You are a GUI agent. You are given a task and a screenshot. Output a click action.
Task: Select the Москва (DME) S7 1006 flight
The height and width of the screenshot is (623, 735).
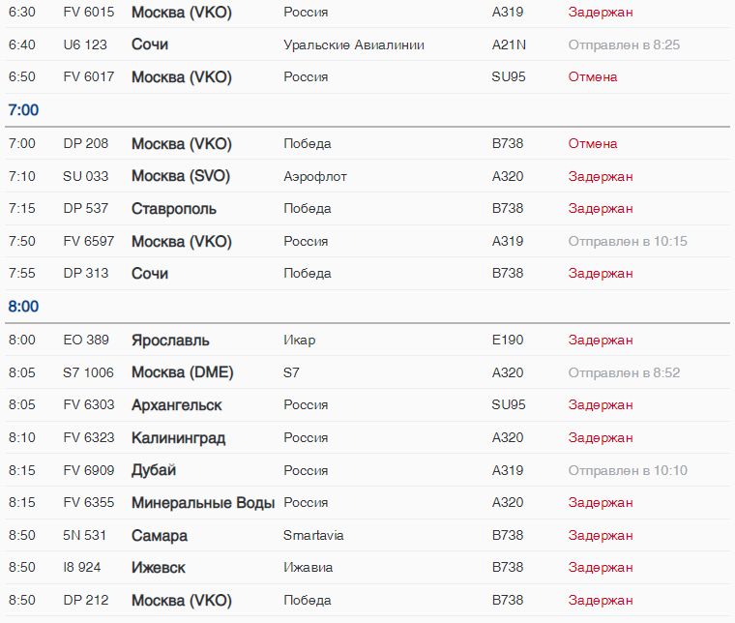coord(367,372)
